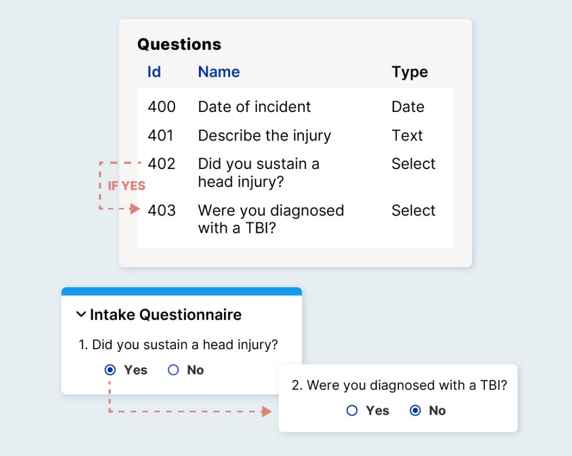Open question 401 Describe the injury
This screenshot has height=456, width=572.
pyautogui.click(x=264, y=135)
